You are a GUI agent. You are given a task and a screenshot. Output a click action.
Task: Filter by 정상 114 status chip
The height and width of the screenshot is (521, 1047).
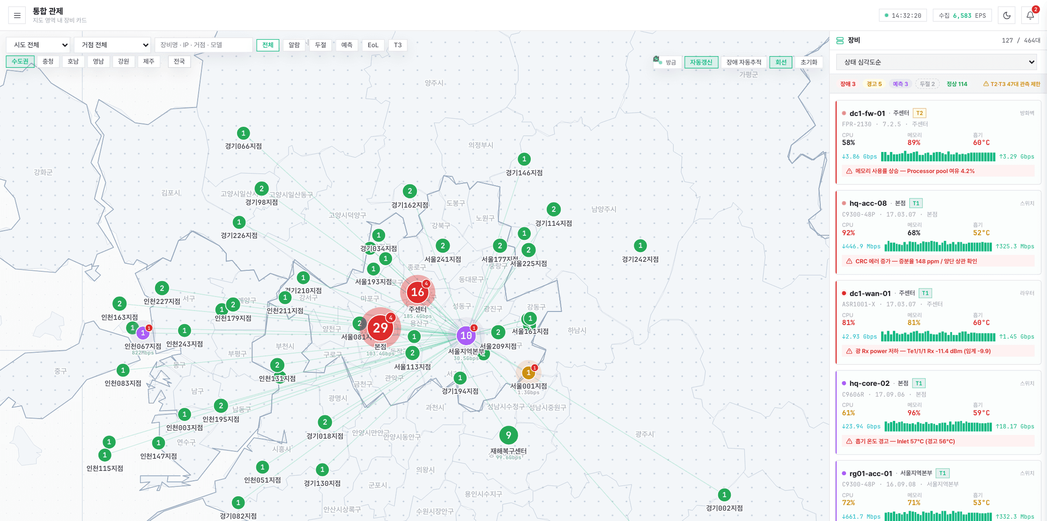point(957,84)
